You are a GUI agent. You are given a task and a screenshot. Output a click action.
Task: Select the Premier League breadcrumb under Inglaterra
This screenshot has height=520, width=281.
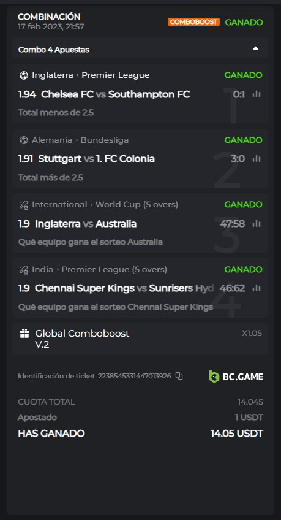(116, 75)
